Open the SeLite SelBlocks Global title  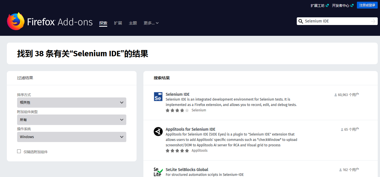[x=187, y=170]
